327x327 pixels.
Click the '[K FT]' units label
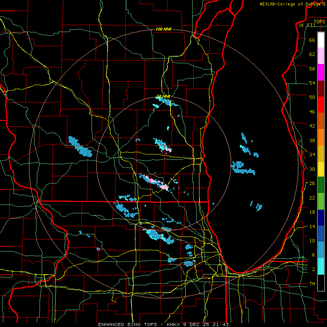[x=307, y=25]
